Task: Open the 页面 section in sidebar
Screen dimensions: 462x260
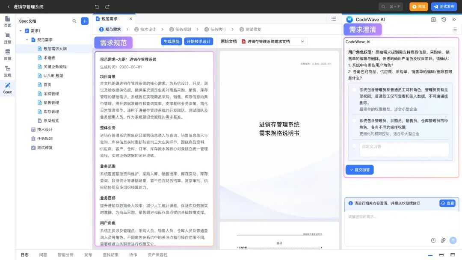Action: coord(8,21)
